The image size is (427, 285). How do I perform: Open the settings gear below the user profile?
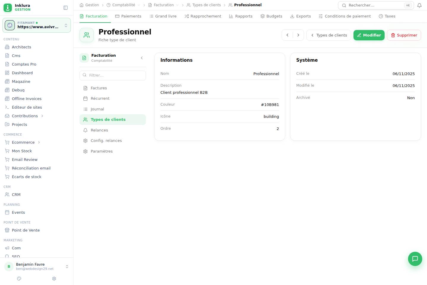[x=54, y=278]
